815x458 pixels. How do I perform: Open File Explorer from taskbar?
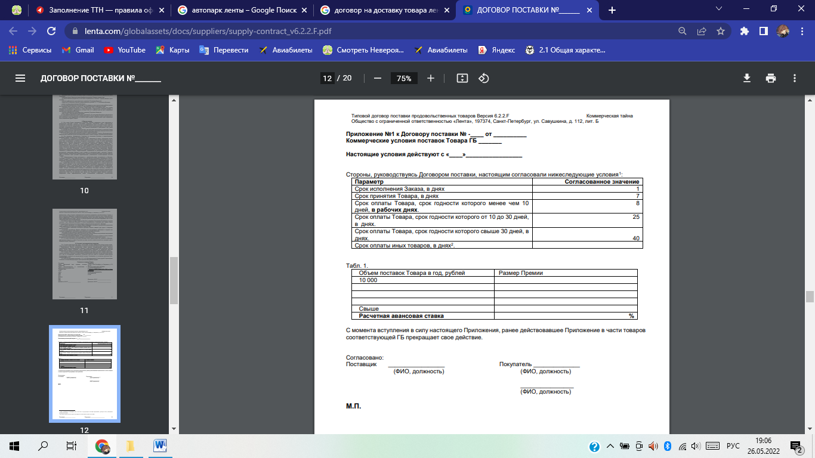(131, 446)
